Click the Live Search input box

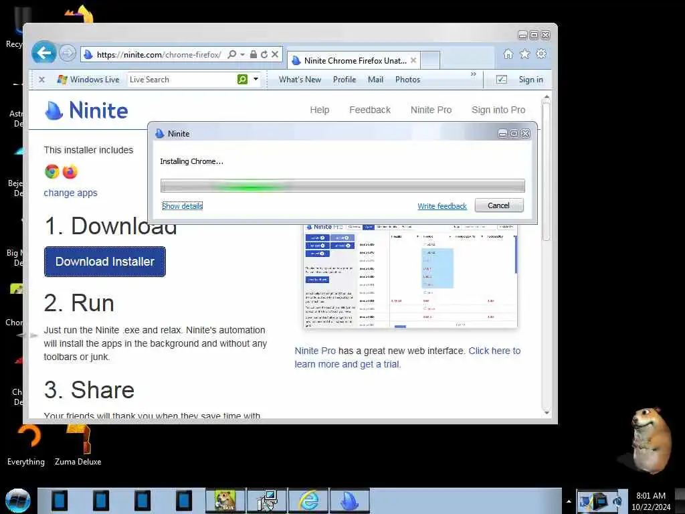click(x=181, y=80)
